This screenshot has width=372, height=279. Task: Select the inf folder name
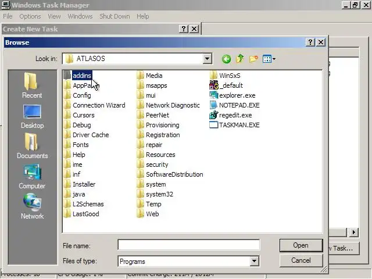(x=76, y=174)
